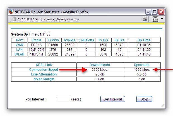Click the Set Interval button

pyautogui.click(x=113, y=99)
